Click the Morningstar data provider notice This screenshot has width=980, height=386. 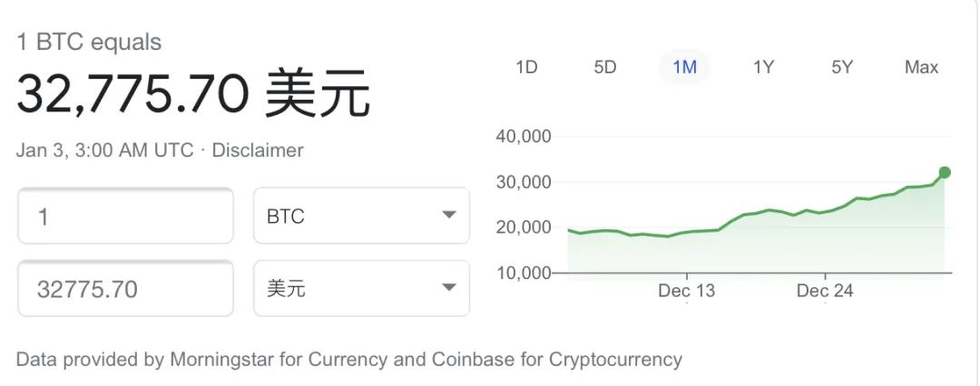click(x=348, y=360)
